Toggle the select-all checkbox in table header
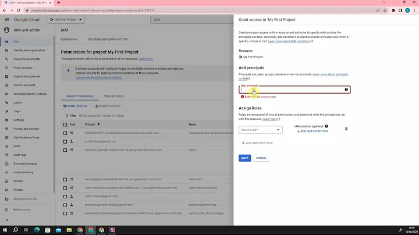 [65, 124]
